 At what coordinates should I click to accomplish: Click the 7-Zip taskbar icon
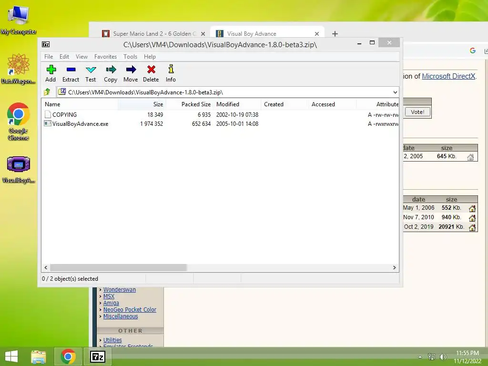97,356
